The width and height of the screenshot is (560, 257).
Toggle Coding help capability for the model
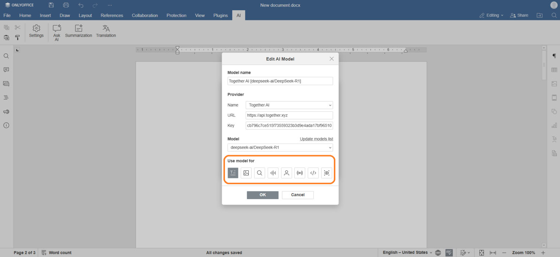coord(313,173)
